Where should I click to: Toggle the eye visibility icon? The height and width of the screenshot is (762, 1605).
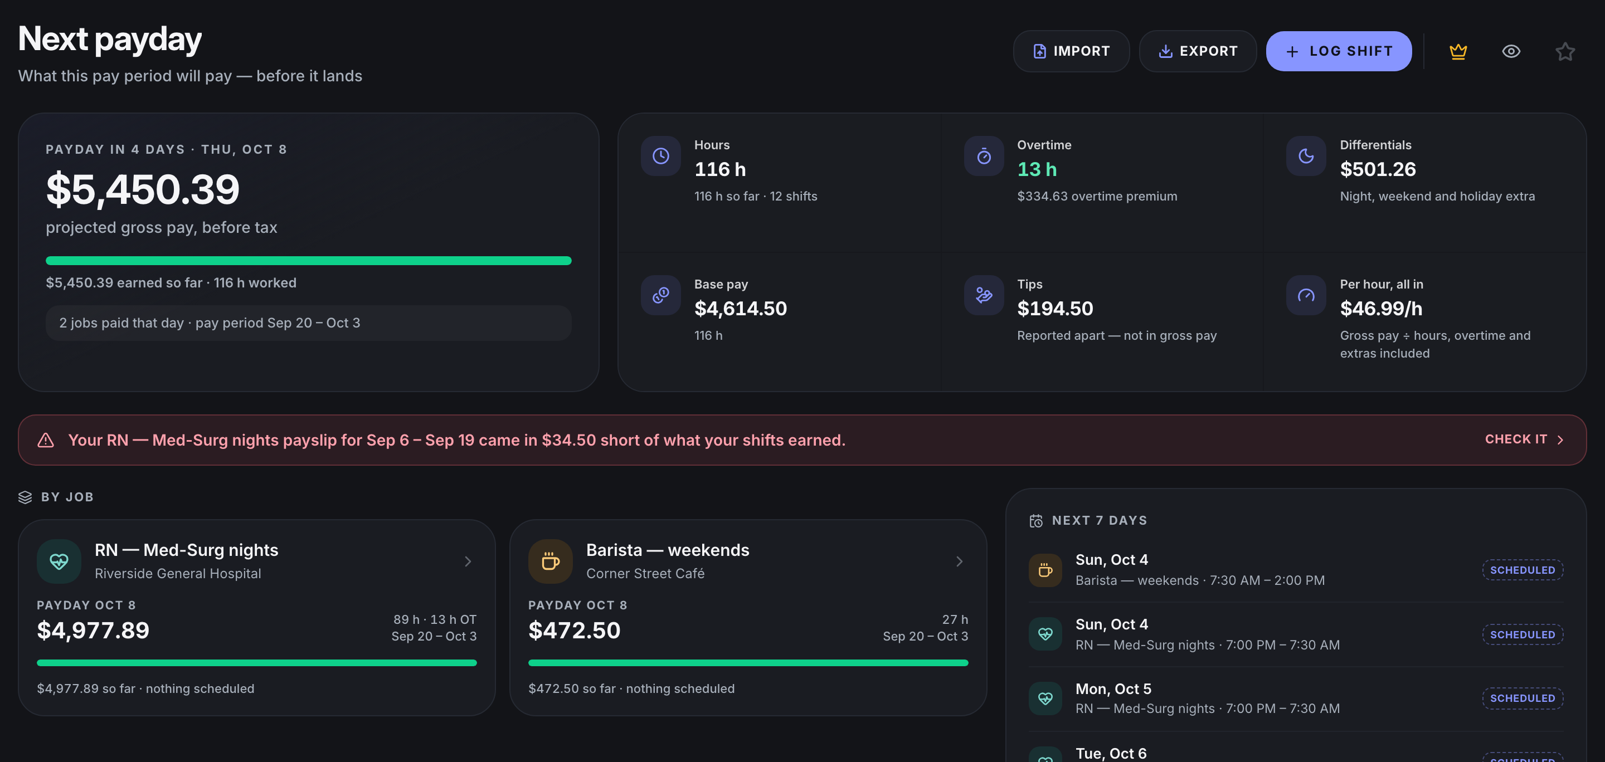click(x=1511, y=51)
